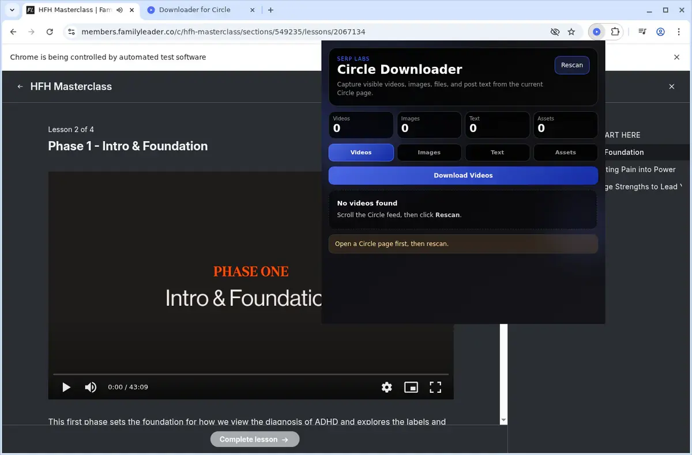Select the Images tab in downloader

tap(429, 153)
